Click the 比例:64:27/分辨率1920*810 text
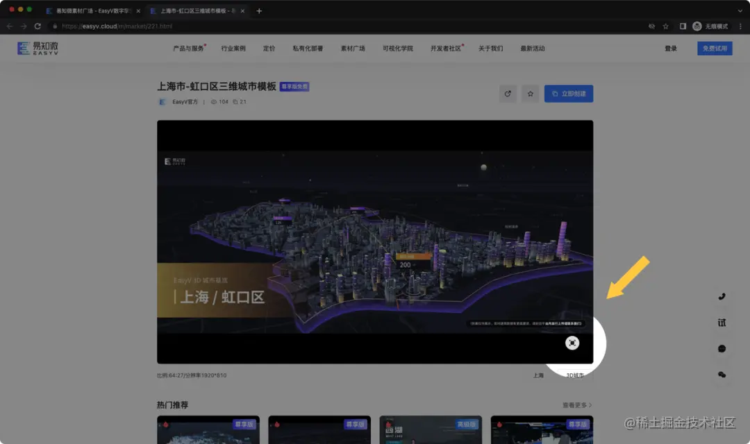Image resolution: width=750 pixels, height=444 pixels. [192, 375]
